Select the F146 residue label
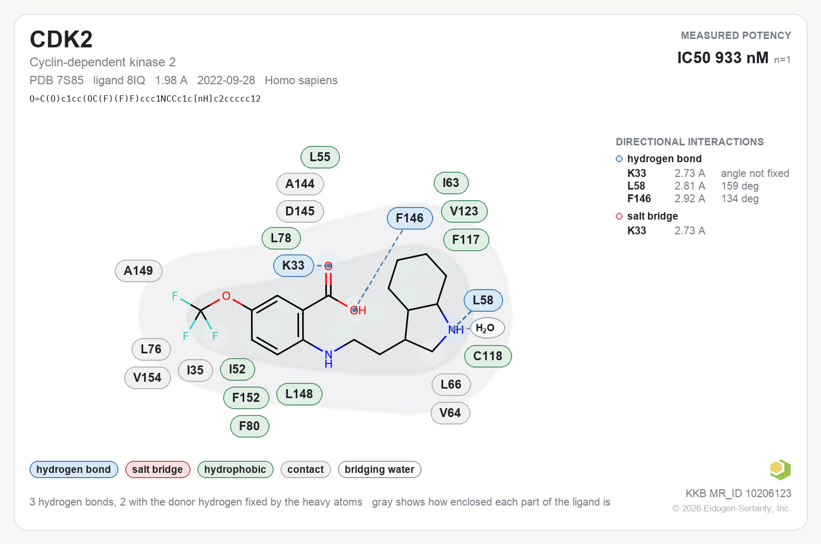The height and width of the screenshot is (544, 821). point(410,218)
